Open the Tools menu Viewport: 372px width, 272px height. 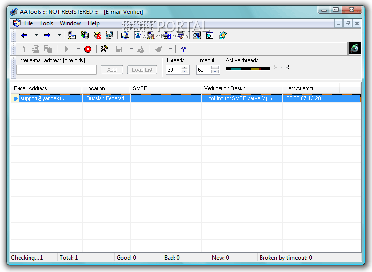[46, 23]
